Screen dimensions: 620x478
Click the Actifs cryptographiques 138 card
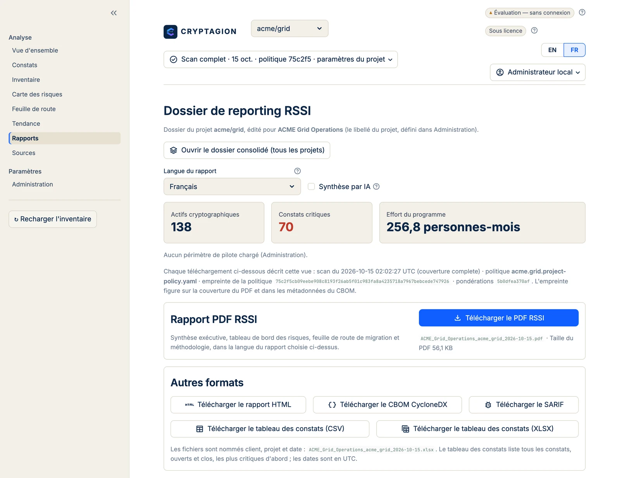coord(214,223)
